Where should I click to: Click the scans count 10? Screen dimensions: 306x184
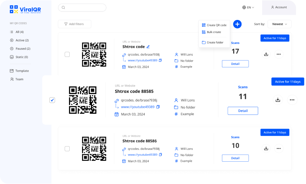pos(235,145)
